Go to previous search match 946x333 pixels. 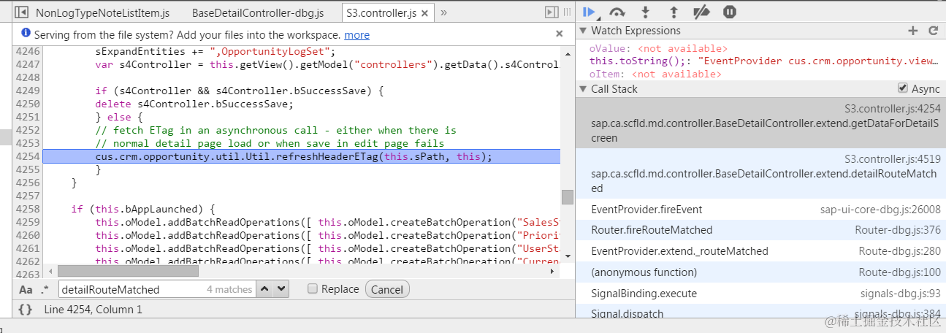coord(265,289)
